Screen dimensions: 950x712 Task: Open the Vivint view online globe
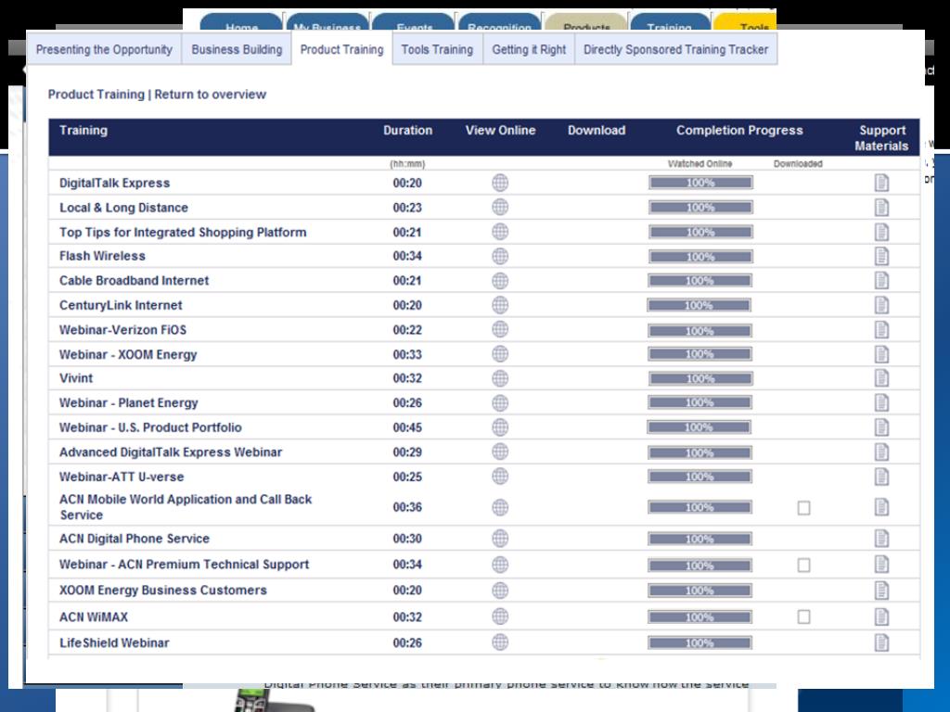[500, 378]
